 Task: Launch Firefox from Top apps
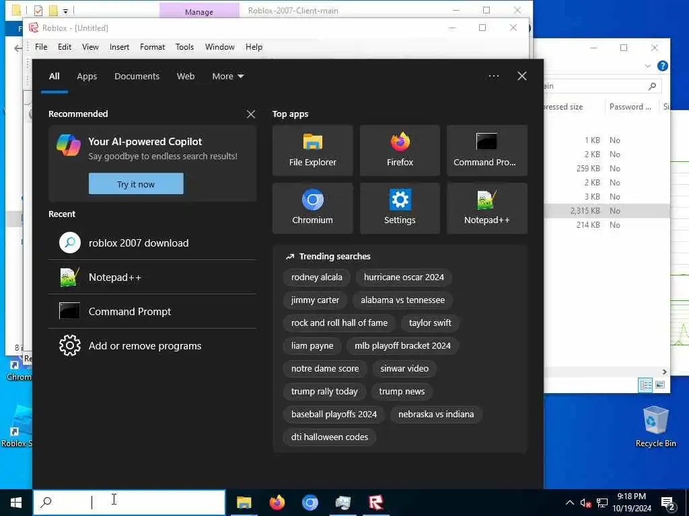400,150
